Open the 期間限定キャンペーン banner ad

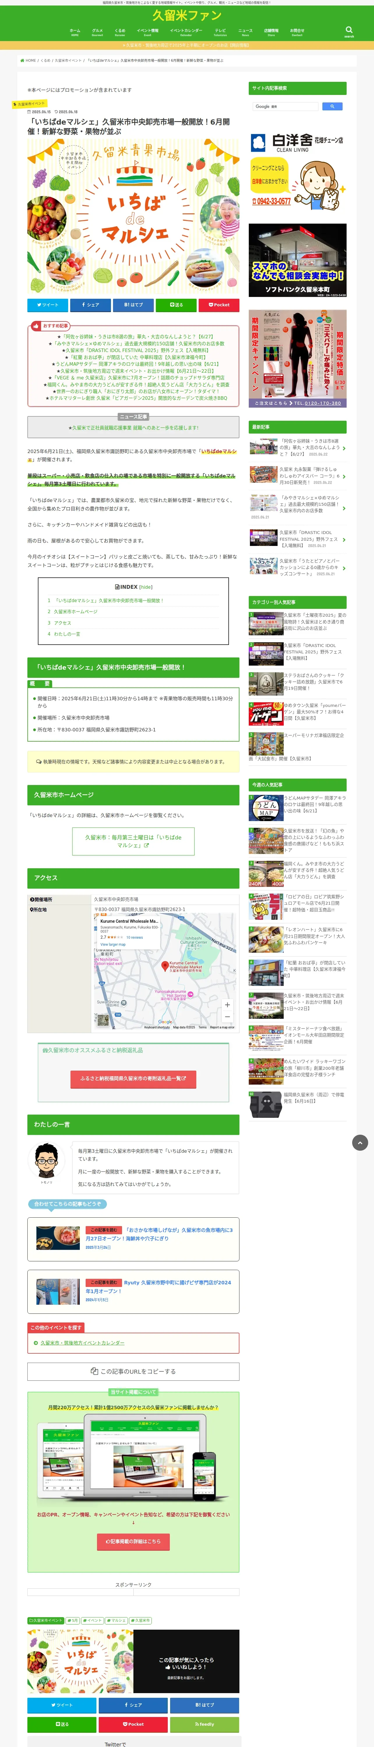297,359
